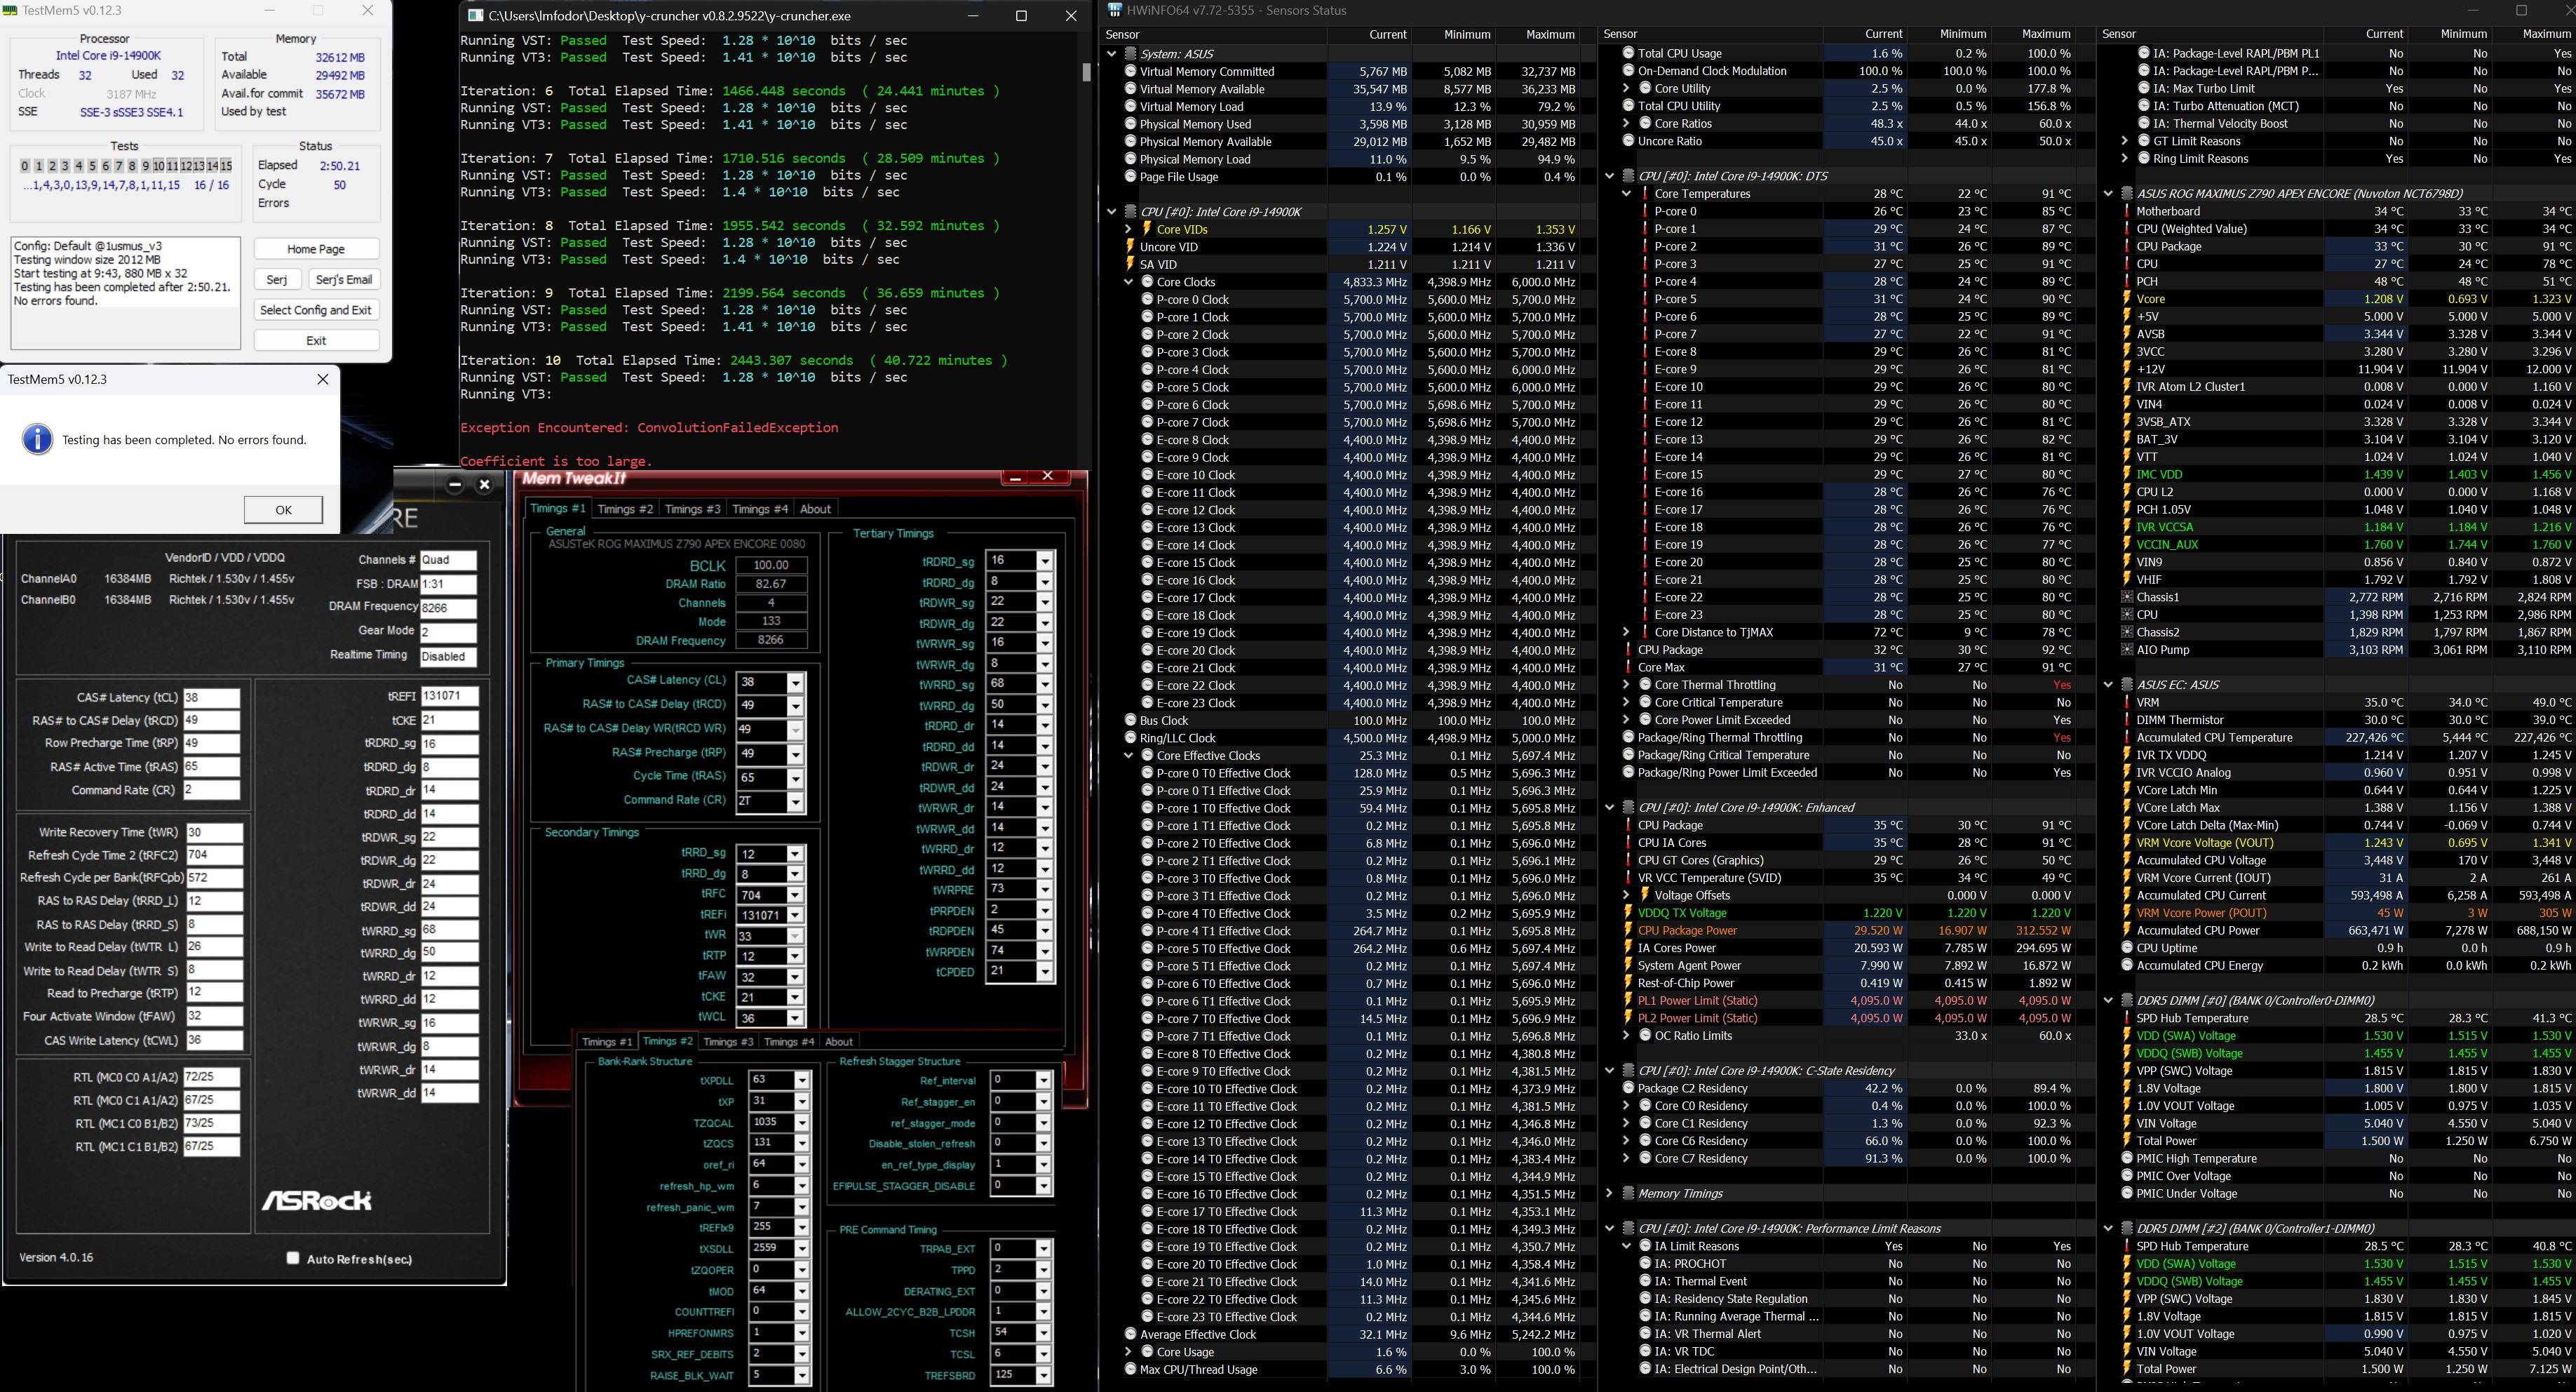This screenshot has width=2576, height=1392.
Task: Collapse ASUS EC: ASUS sensor group
Action: (x=2108, y=685)
